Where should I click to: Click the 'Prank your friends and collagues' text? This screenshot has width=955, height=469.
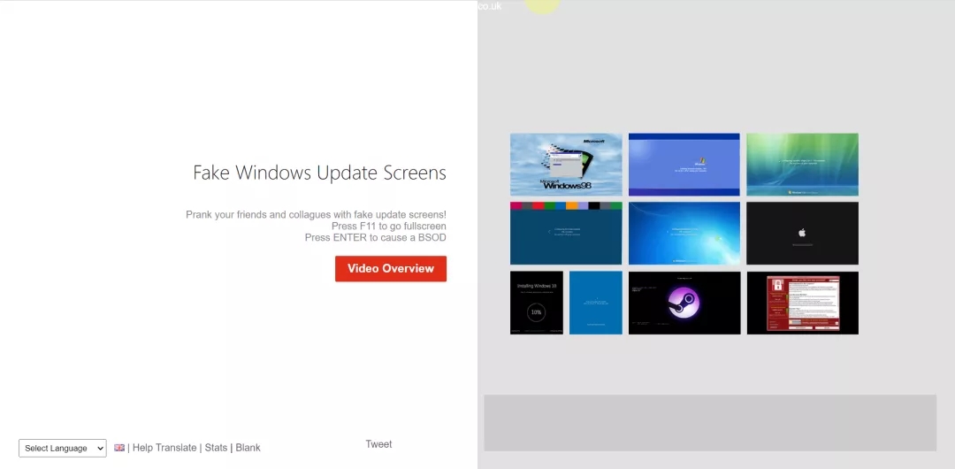[316, 215]
